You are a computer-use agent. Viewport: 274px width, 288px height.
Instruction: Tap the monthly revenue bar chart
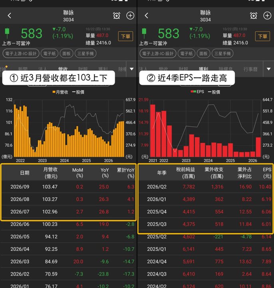tap(69, 128)
